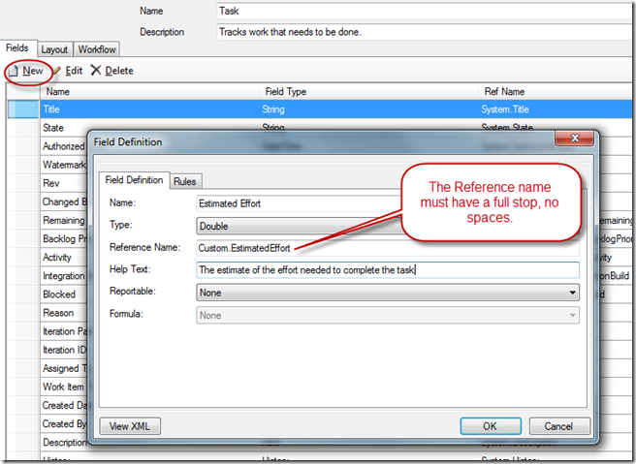Select the Authorized field row
Screen dimensions: 636x464
coord(64,146)
